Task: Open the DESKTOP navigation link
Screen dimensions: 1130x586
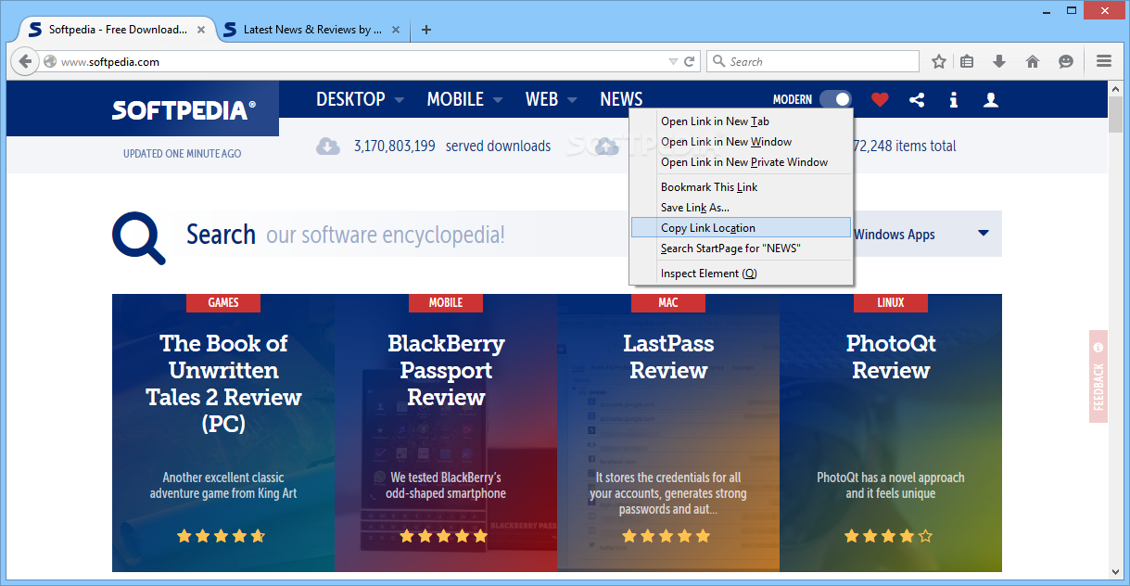Action: (x=350, y=99)
